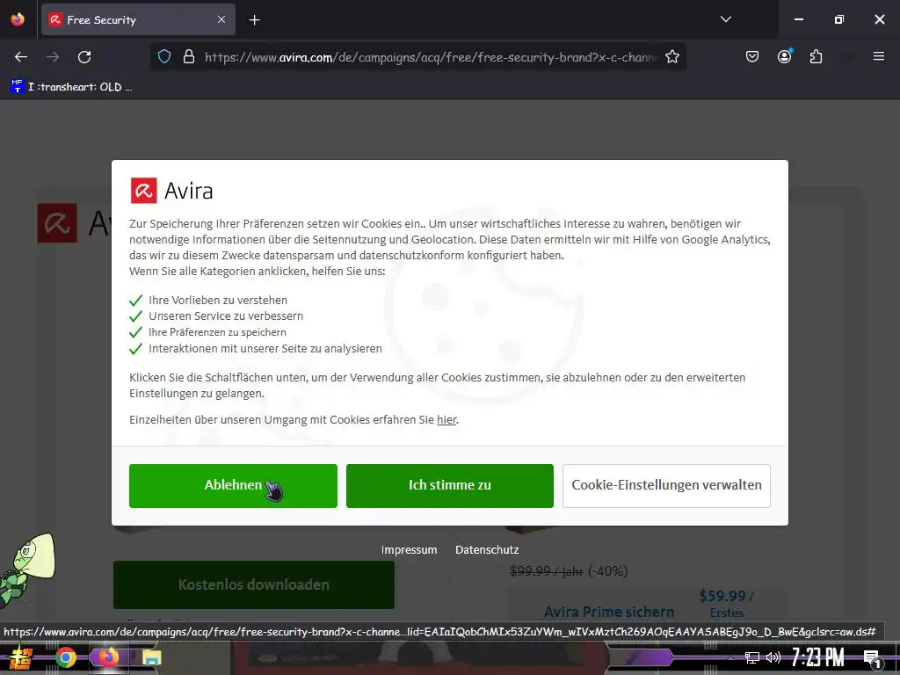Go back with the browser back arrow
This screenshot has width=900, height=675.
click(x=21, y=57)
